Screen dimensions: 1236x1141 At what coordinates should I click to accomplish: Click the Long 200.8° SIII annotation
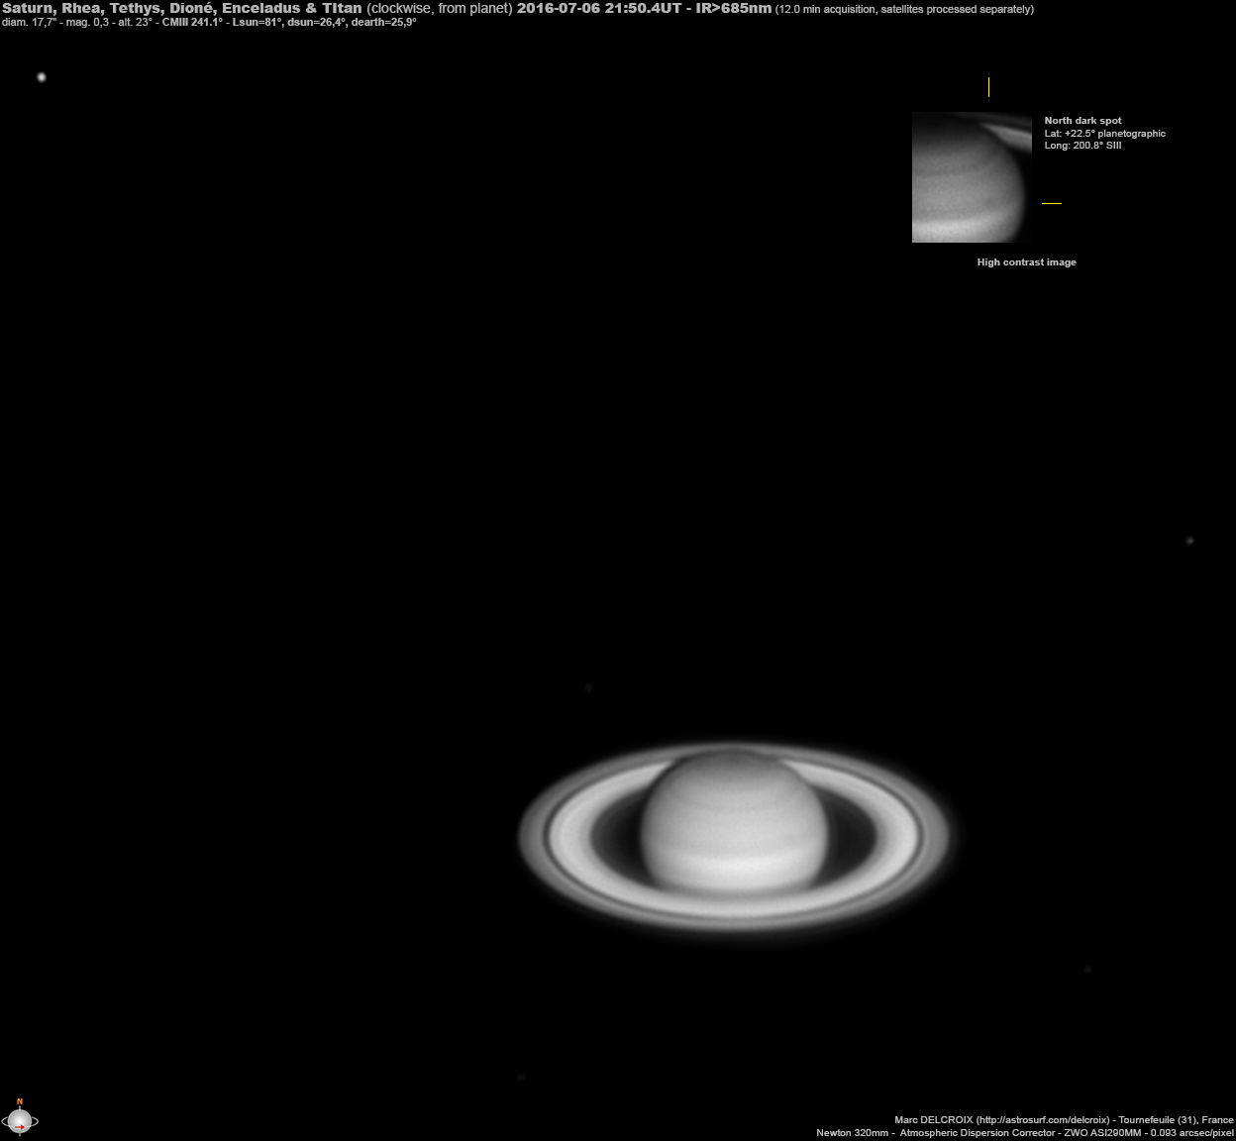[x=1081, y=145]
